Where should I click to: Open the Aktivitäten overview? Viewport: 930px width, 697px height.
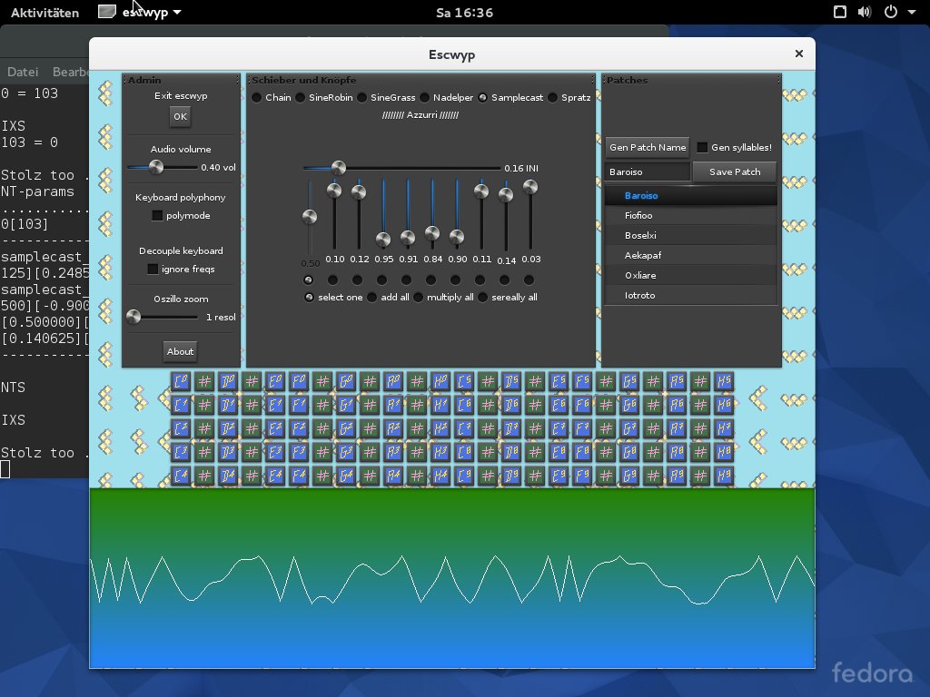[x=45, y=13]
